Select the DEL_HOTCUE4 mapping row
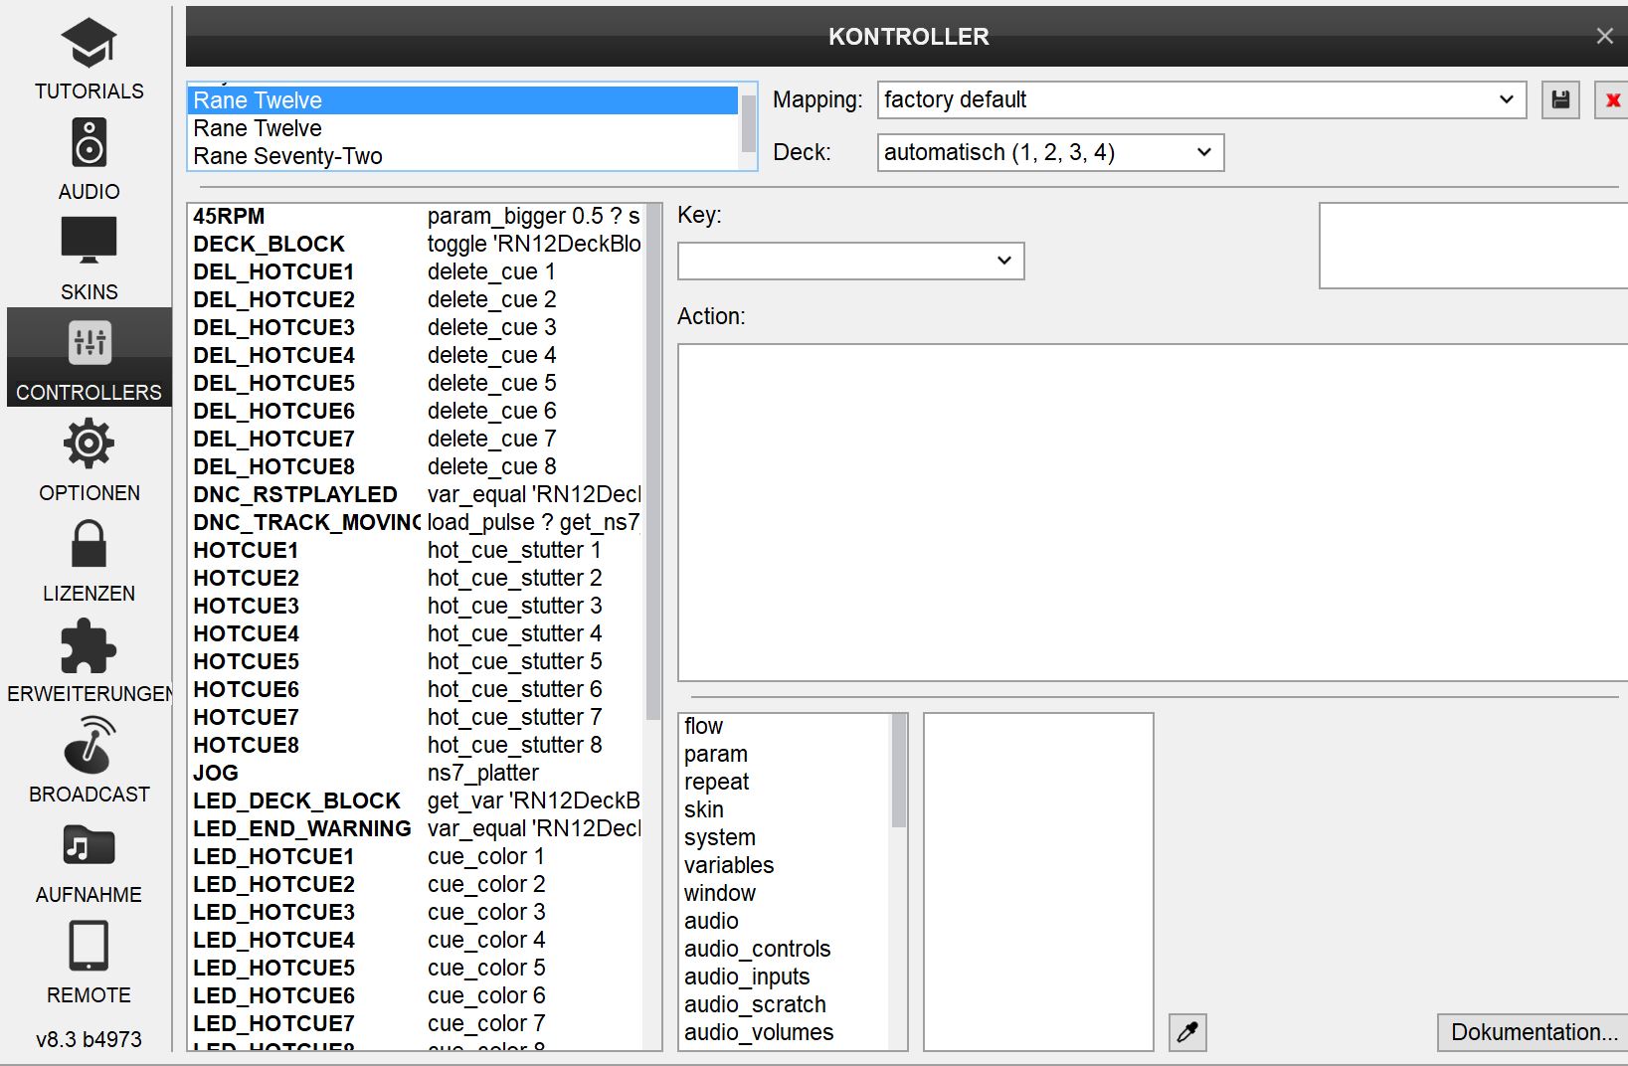 (416, 355)
